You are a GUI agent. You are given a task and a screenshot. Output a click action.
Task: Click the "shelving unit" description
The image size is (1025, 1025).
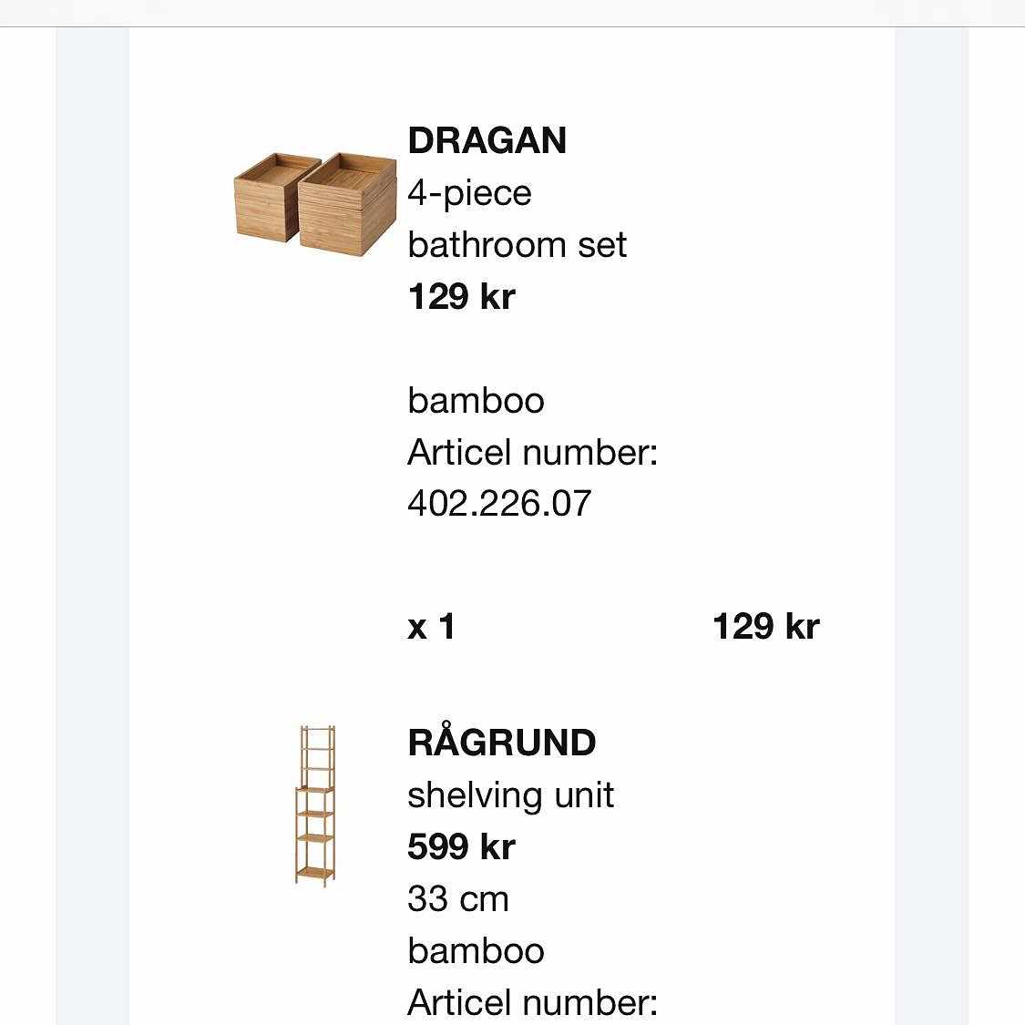(x=510, y=795)
